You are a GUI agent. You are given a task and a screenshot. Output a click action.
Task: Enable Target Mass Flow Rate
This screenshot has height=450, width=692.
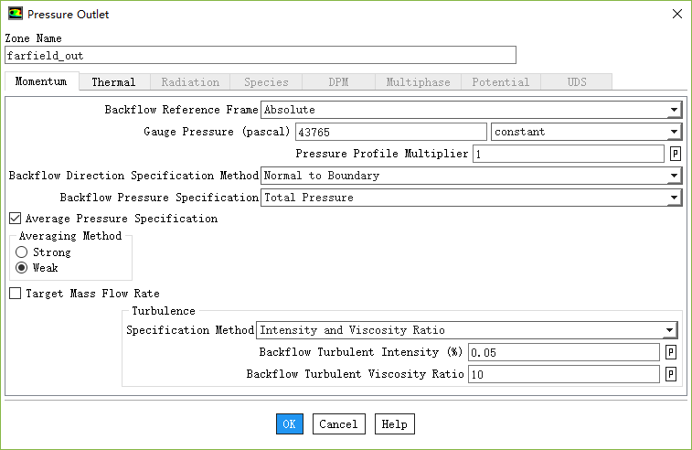[x=15, y=294]
